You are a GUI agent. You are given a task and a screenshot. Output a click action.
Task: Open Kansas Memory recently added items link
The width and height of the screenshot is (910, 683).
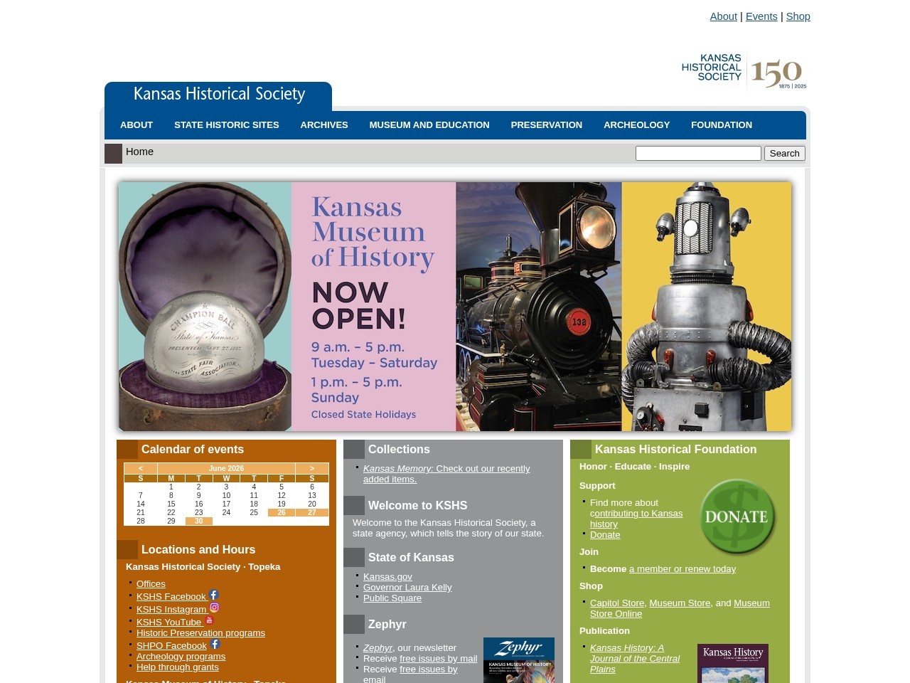[446, 474]
